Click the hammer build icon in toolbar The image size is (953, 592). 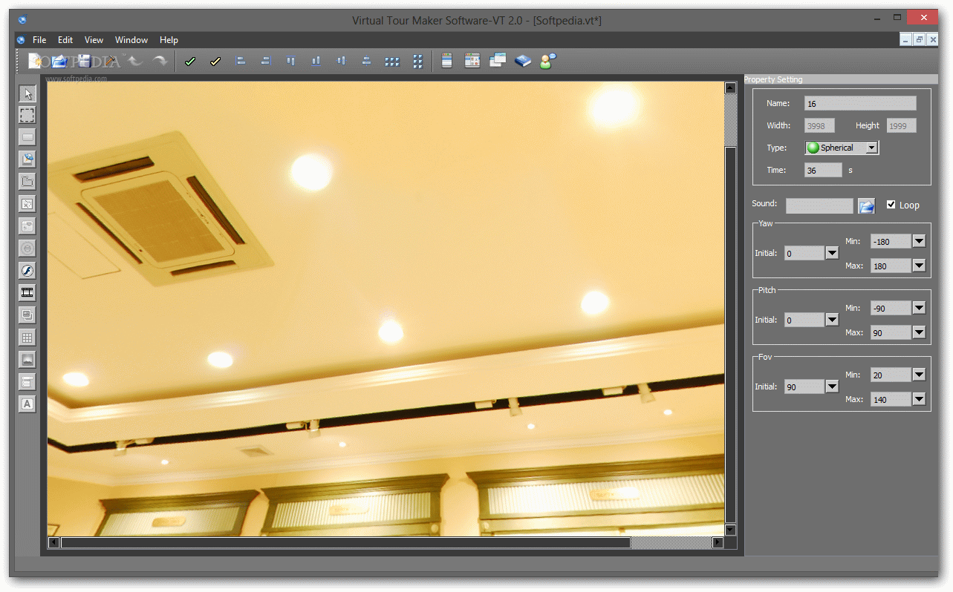[x=110, y=62]
